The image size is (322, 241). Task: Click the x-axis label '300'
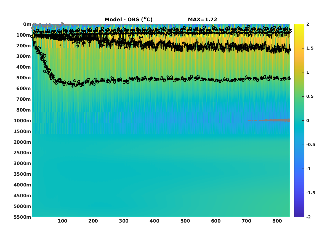[124, 221]
